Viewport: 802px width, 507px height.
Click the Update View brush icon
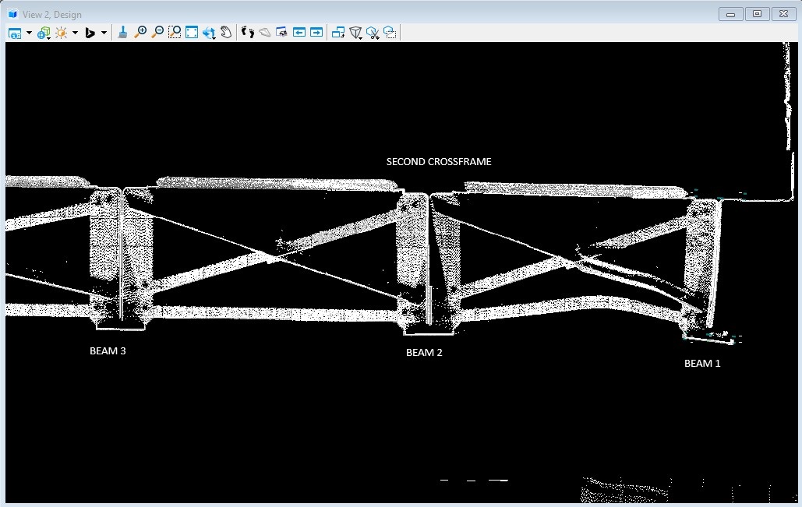tap(123, 32)
